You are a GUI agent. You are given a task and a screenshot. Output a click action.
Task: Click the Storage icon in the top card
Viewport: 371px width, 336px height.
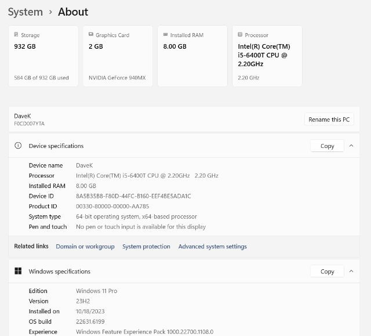click(16, 35)
